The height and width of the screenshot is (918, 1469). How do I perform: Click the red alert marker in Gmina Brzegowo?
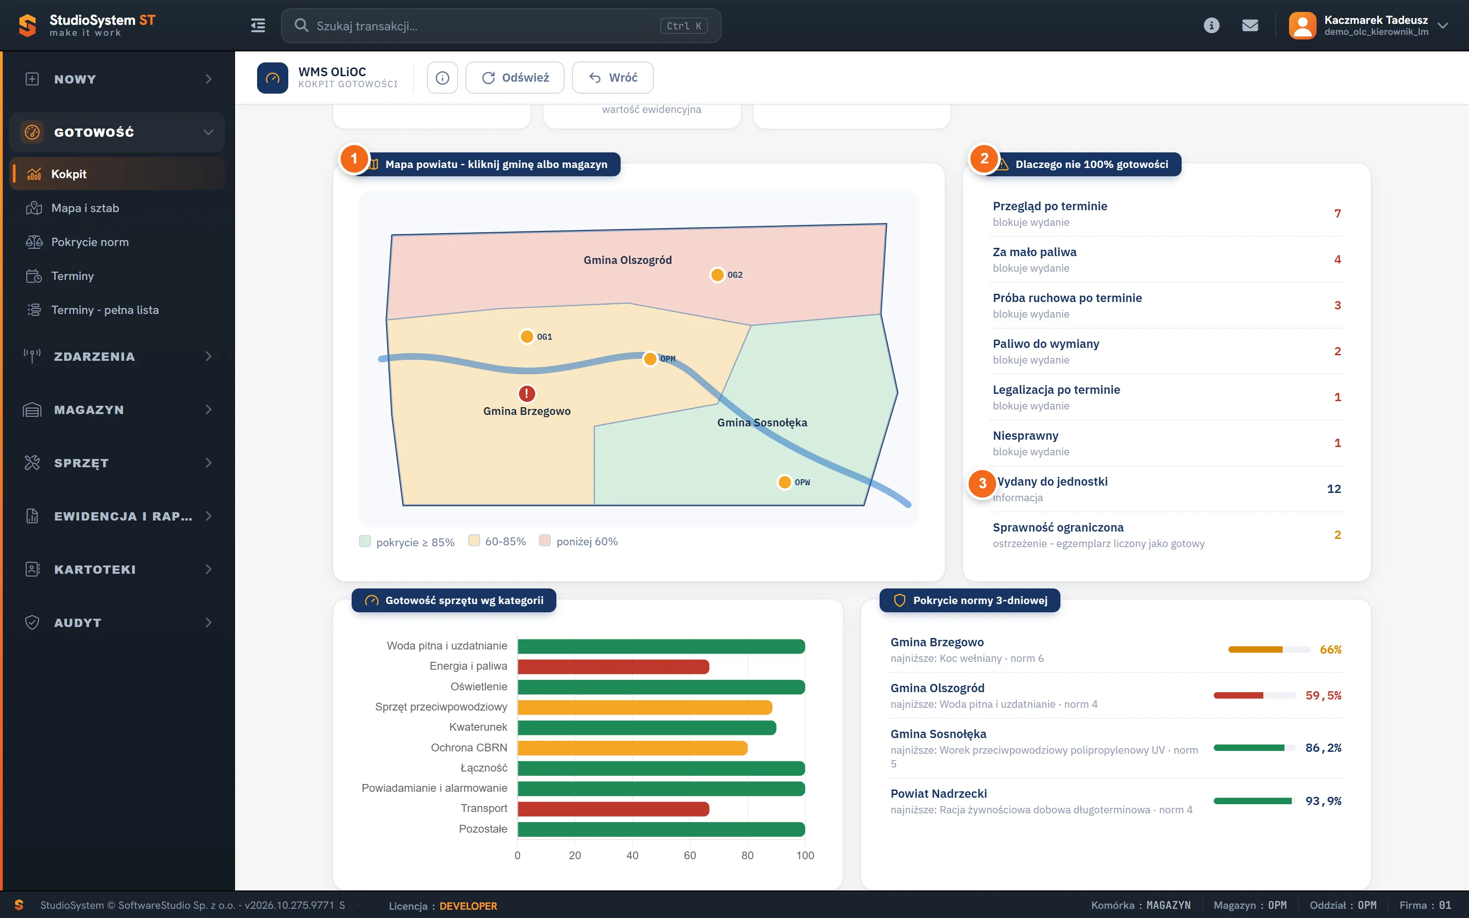point(527,393)
